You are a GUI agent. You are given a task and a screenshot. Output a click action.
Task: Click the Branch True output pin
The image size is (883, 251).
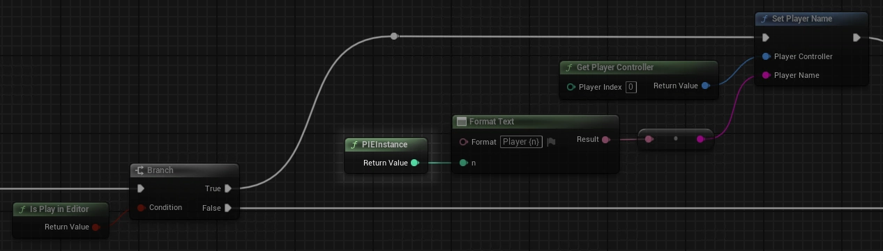tap(228, 188)
